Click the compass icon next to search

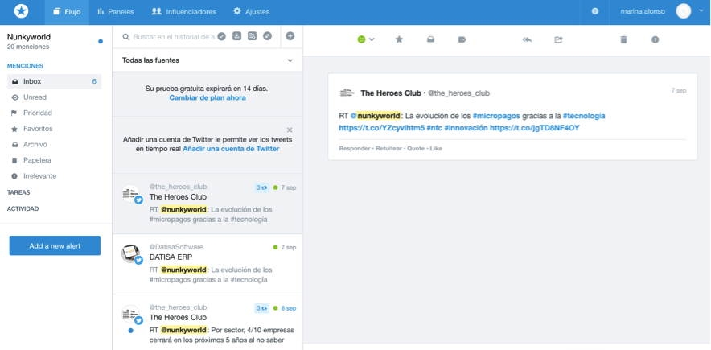(x=268, y=36)
